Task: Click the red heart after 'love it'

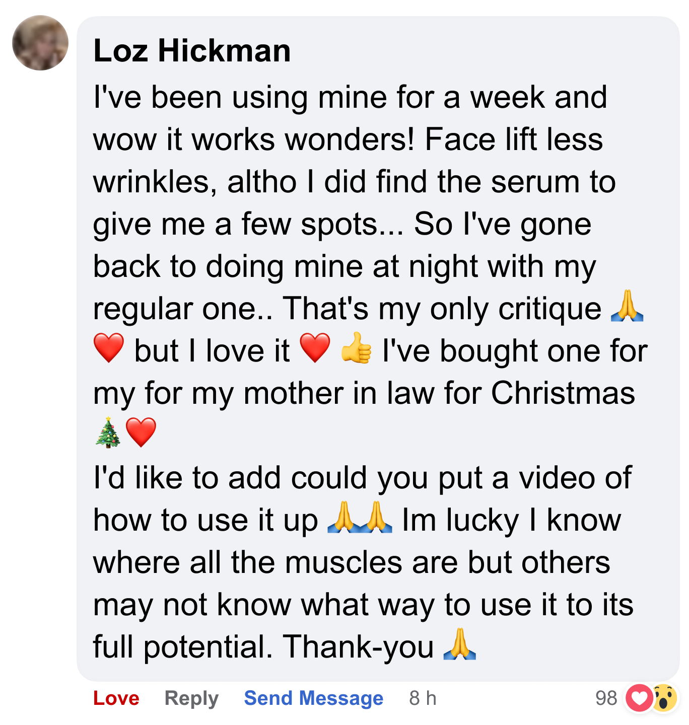Action: [x=315, y=348]
